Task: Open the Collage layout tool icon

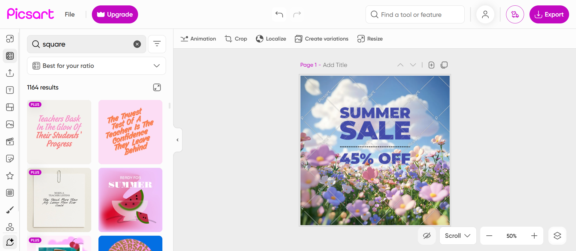Action: [10, 107]
